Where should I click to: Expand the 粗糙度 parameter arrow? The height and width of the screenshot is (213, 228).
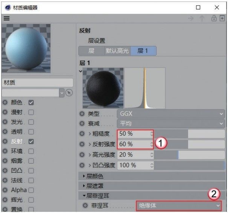click(x=90, y=134)
